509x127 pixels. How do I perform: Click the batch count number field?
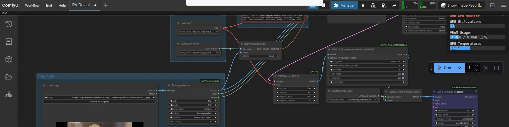coord(469,68)
